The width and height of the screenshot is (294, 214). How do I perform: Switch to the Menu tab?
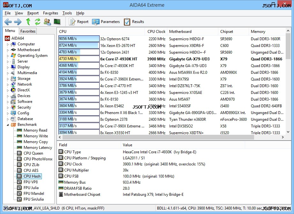click(10, 31)
